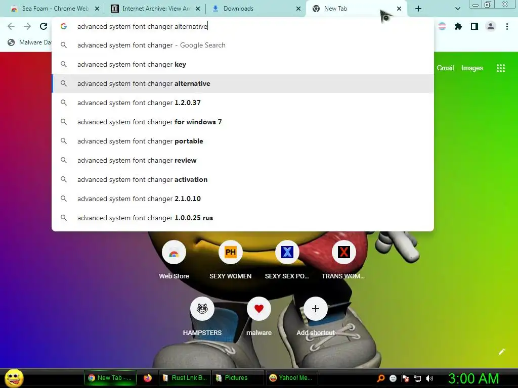Switch to the Internet Archive tab
The height and width of the screenshot is (388, 518).
click(155, 9)
